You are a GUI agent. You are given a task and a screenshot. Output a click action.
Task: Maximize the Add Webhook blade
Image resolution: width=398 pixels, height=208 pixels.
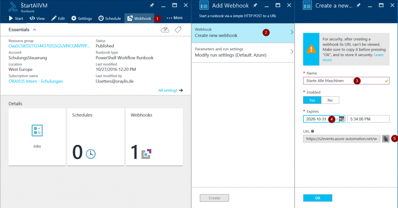click(278, 5)
